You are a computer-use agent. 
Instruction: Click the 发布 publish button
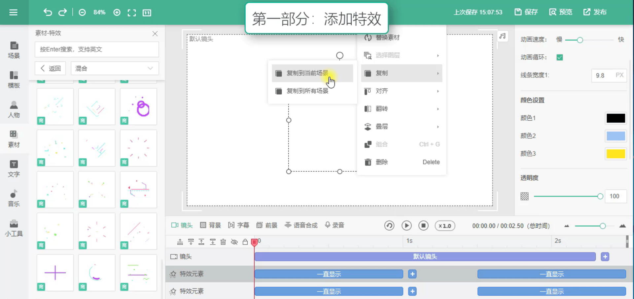(x=595, y=12)
